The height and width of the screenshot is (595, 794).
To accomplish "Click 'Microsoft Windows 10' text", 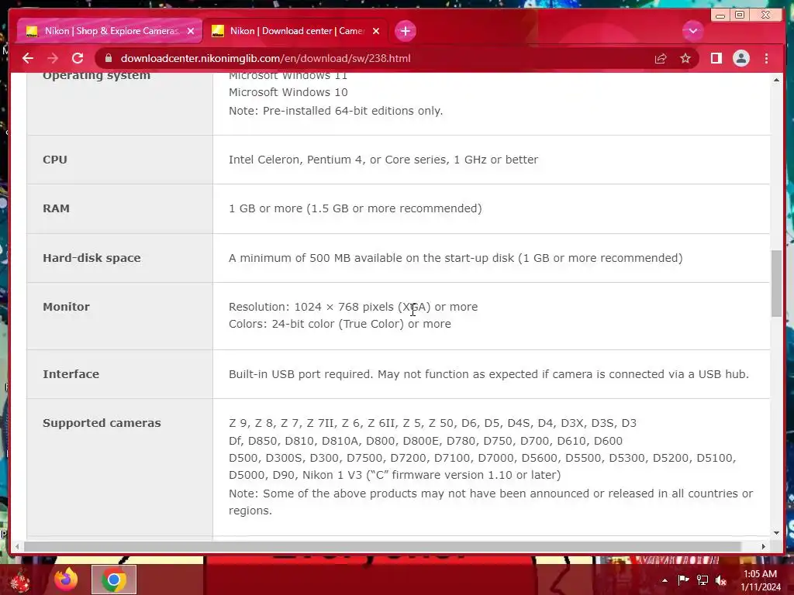I will click(x=288, y=92).
